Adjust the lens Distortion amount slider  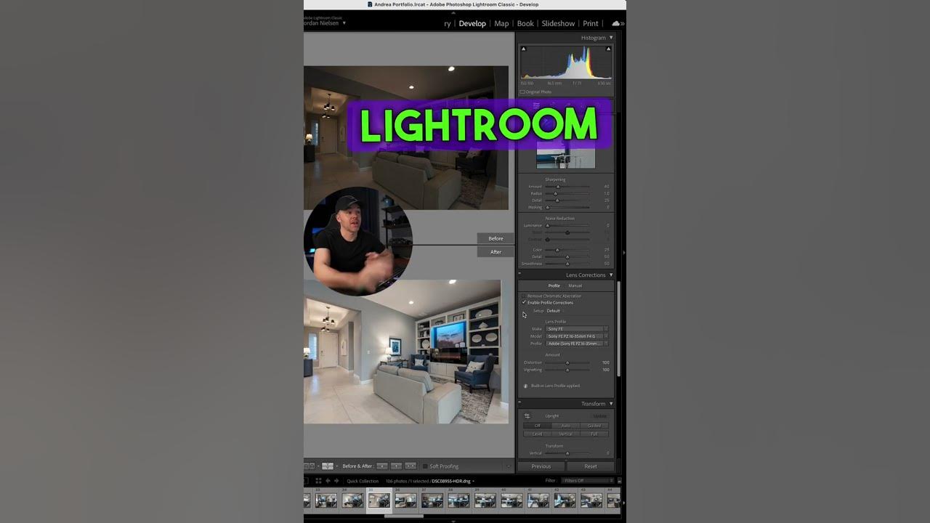567,362
